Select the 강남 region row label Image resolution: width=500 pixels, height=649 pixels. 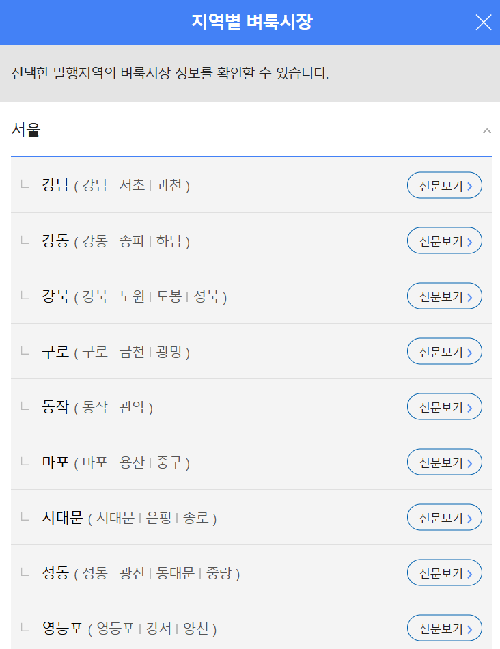pyautogui.click(x=55, y=185)
